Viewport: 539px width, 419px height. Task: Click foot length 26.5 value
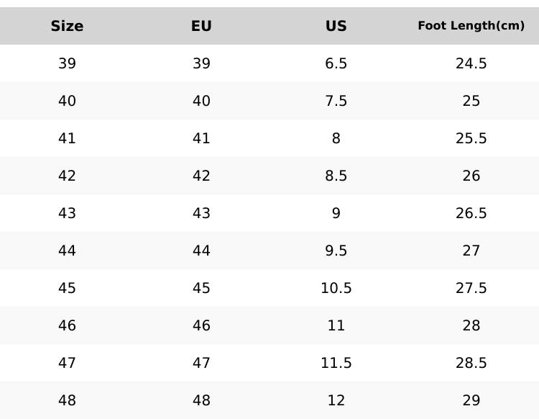point(471,213)
